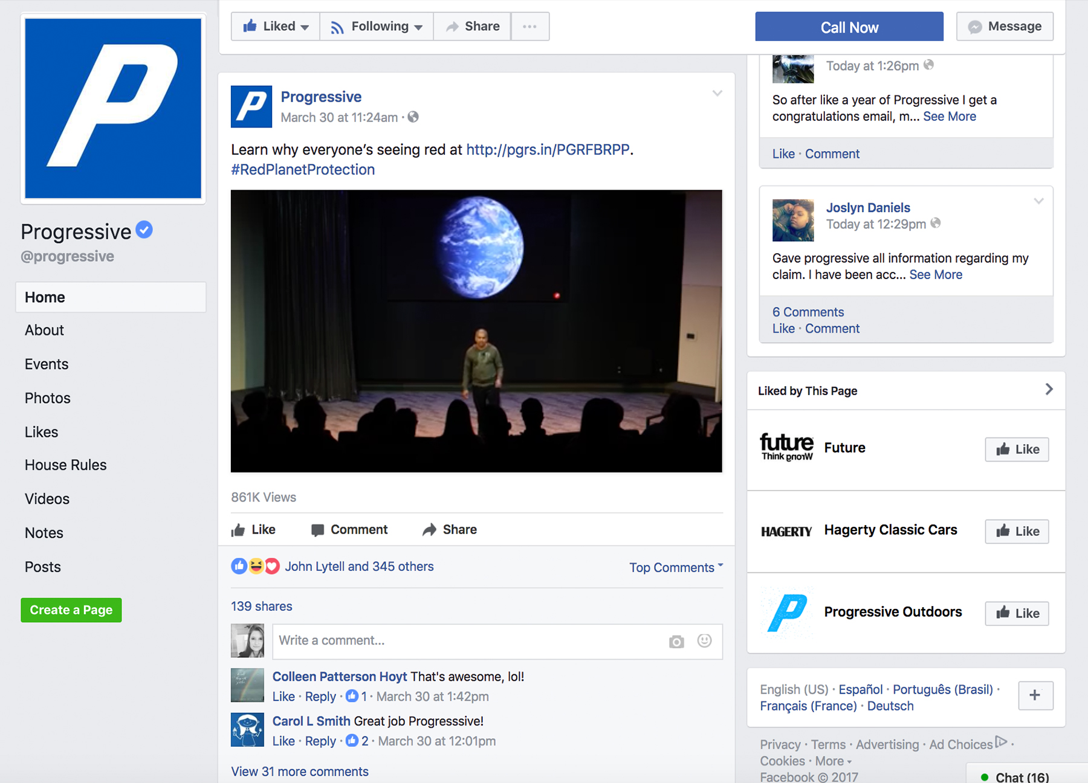This screenshot has width=1088, height=783.
Task: Open 6 Comments on Joslyn's post
Action: 808,312
